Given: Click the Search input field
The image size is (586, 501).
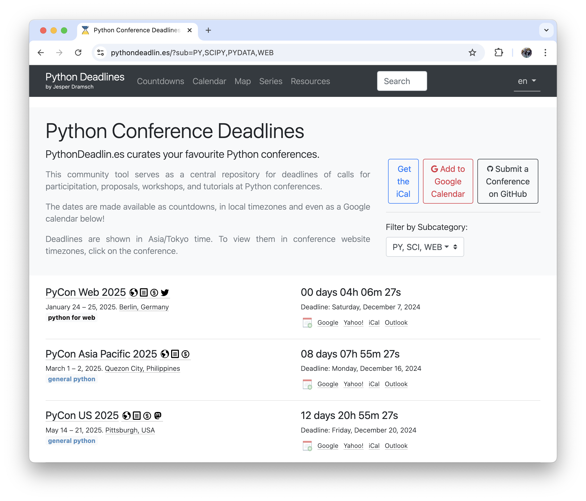Looking at the screenshot, I should pyautogui.click(x=402, y=81).
